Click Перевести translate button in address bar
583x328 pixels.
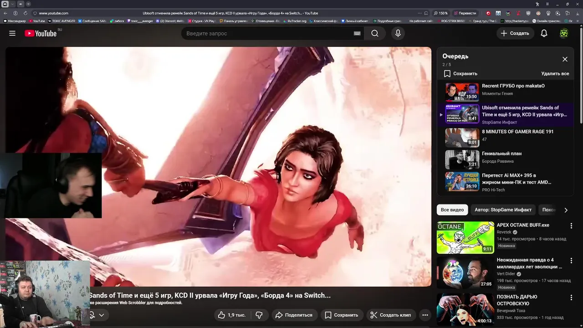pos(465,13)
